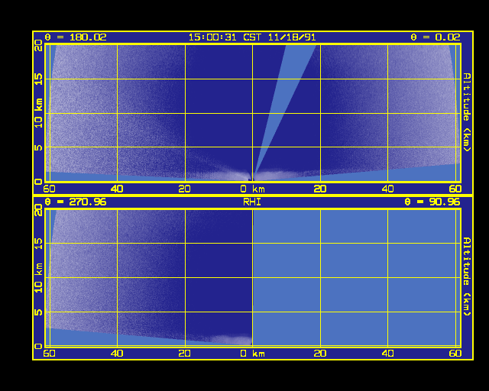Select upper panel's Altitude (km) axis title
Image resolution: width=489 pixels, height=391 pixels.
click(467, 112)
